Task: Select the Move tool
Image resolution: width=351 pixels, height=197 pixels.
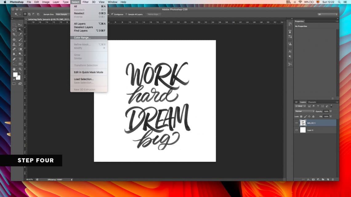Action: 20,25
